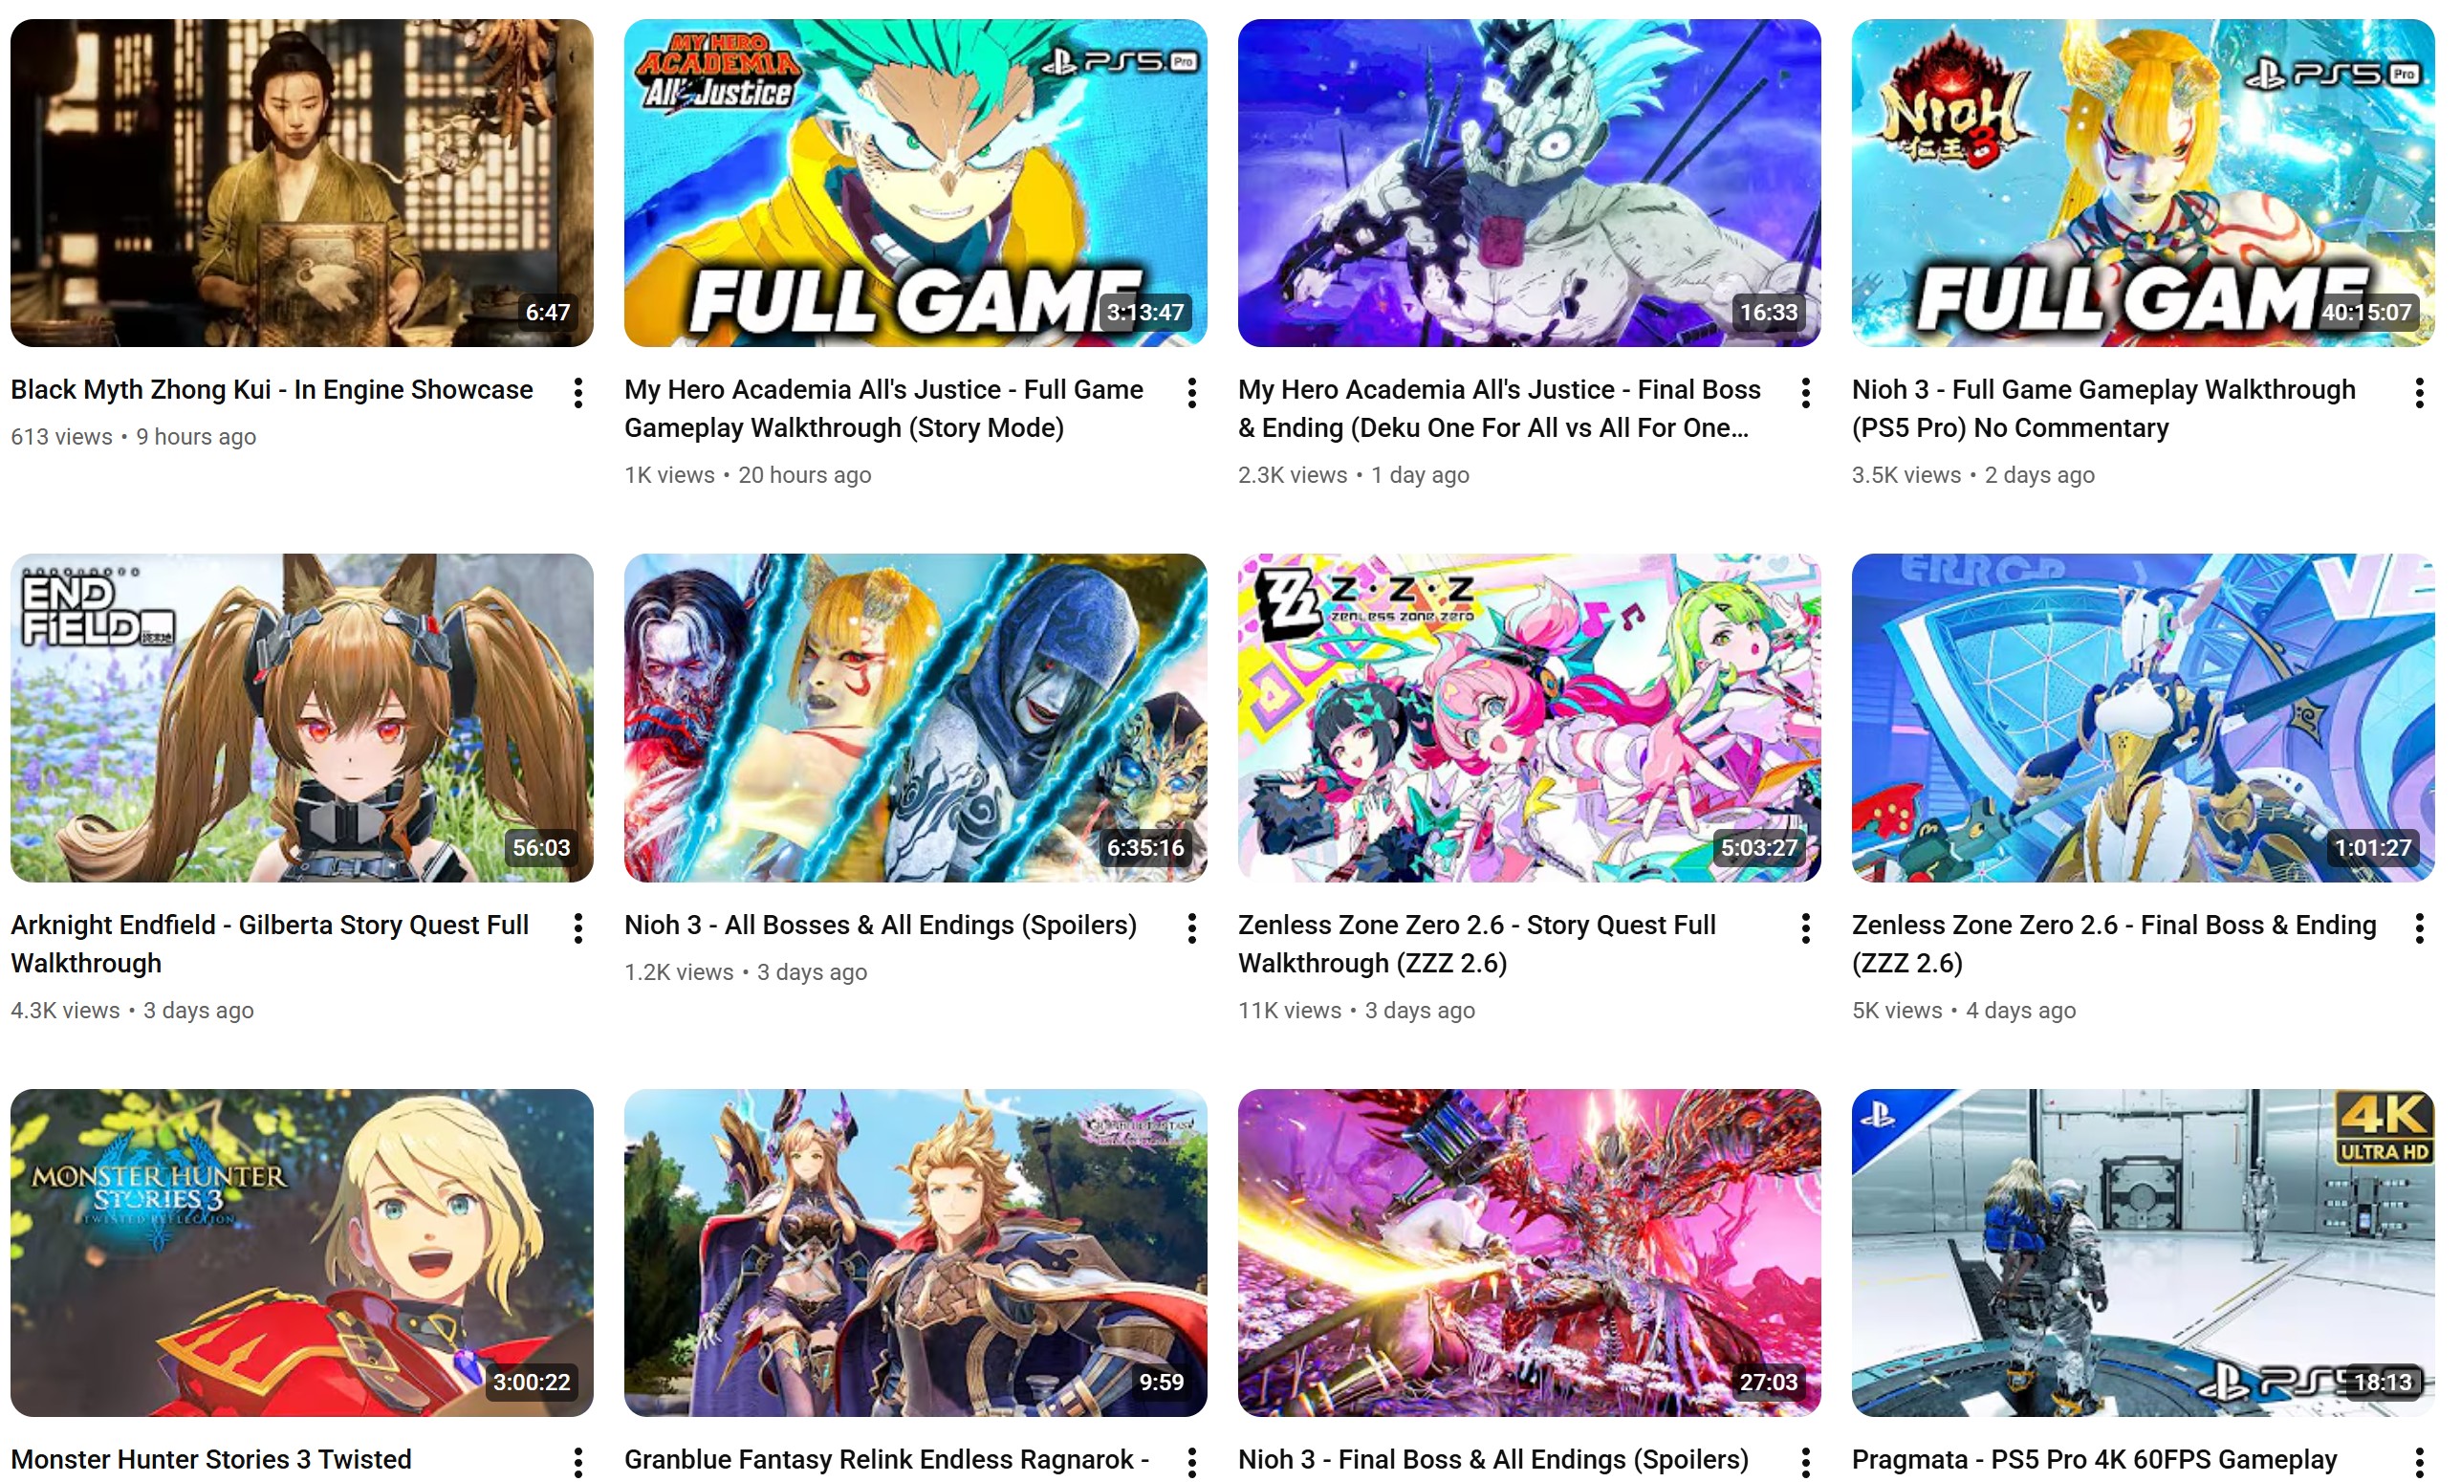Click title 'Monster Hunter Stories 3 Twisted'
The width and height of the screenshot is (2461, 1482).
pyautogui.click(x=210, y=1460)
